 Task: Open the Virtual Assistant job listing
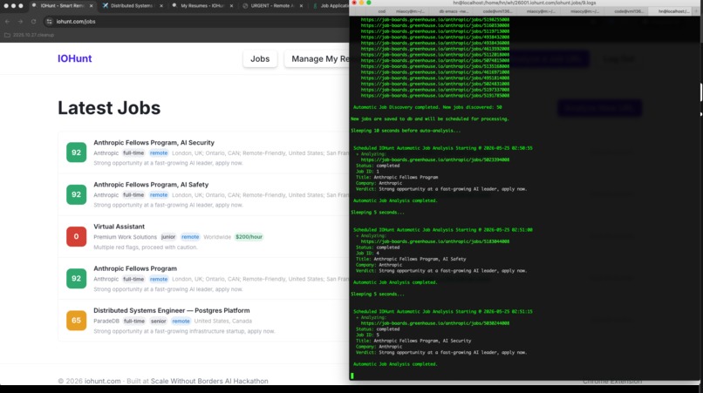119,227
